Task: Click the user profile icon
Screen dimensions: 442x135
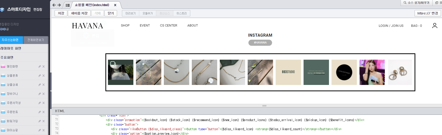Action: click(x=435, y=26)
